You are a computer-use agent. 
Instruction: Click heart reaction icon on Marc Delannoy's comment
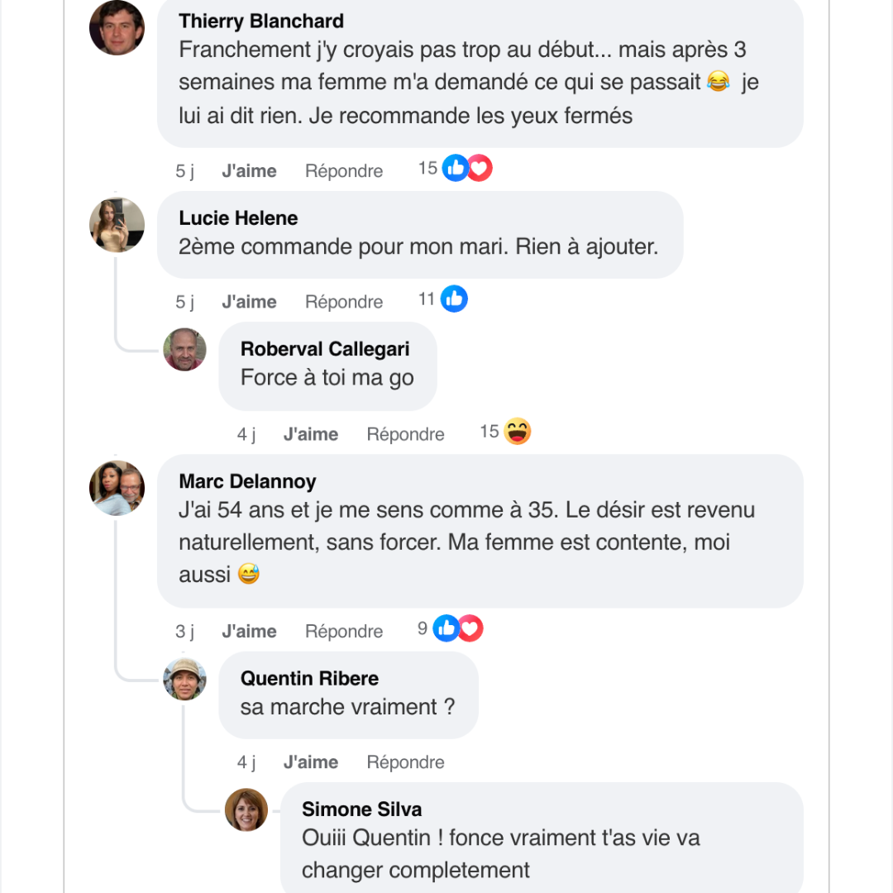[x=470, y=629]
